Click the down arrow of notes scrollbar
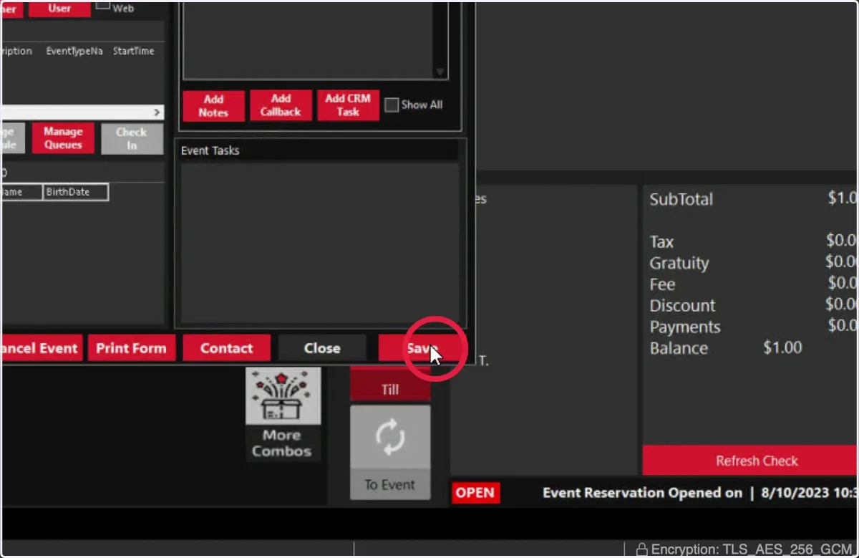The image size is (859, 558). click(440, 72)
